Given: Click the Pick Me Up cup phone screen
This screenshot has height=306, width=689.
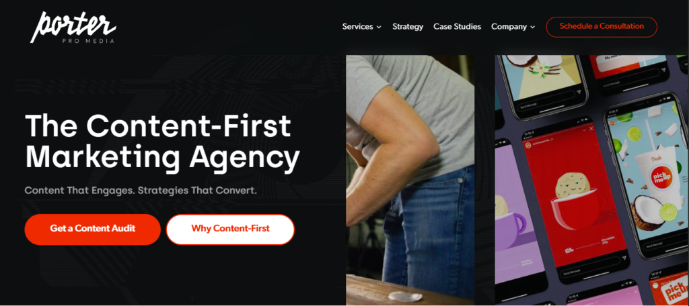Looking at the screenshot, I should pyautogui.click(x=646, y=175).
